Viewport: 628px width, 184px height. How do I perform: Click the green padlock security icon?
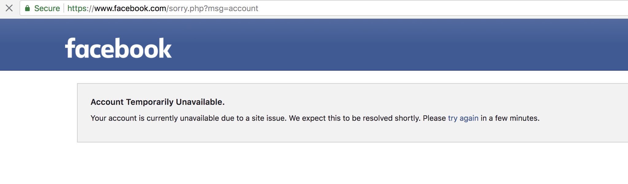click(27, 8)
